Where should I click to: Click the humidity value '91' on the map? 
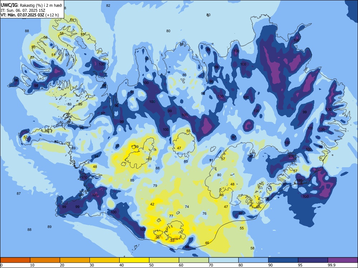(211, 160)
